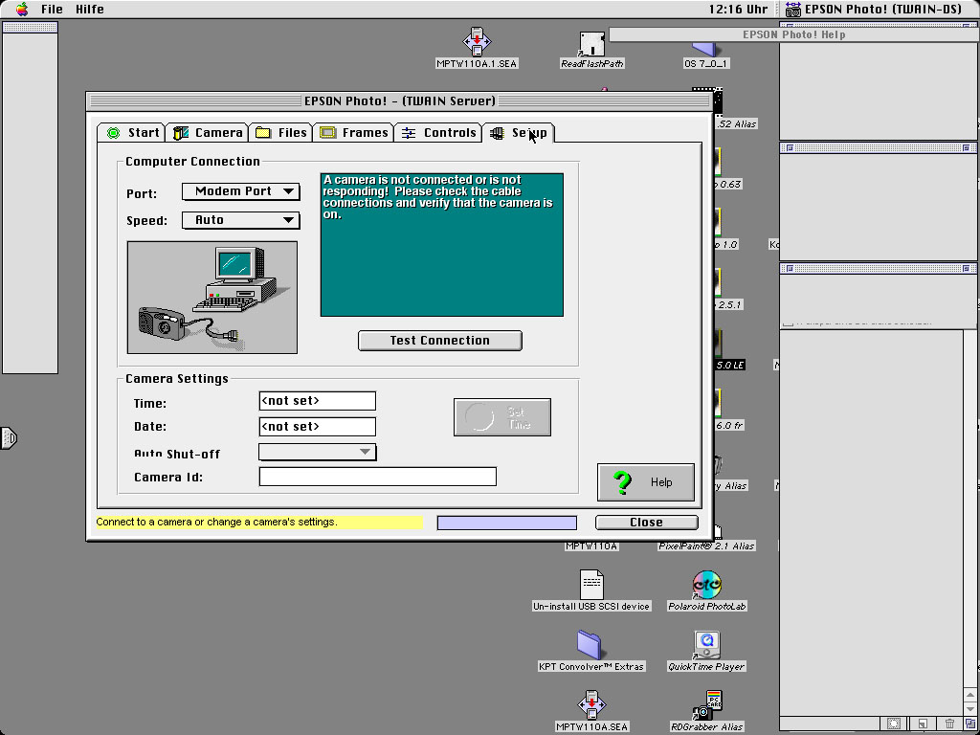Click the mask icon in the right palette footer
The image size is (980, 735).
[894, 724]
